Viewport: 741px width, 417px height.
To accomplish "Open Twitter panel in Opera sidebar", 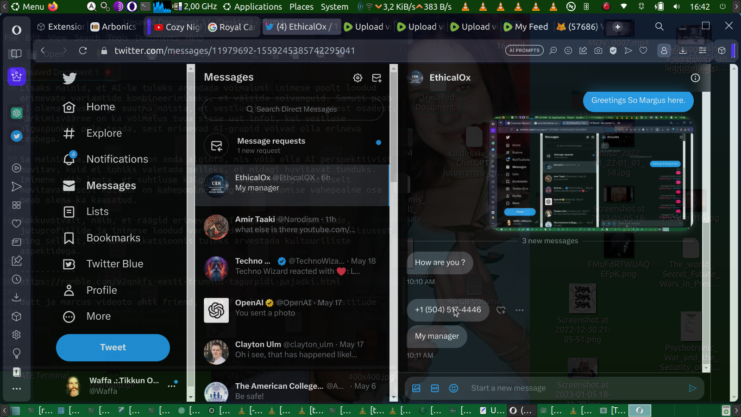I will pyautogui.click(x=17, y=136).
